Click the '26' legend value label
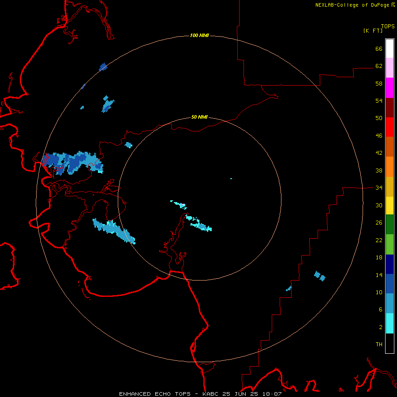The height and width of the screenshot is (397, 397). [x=379, y=223]
